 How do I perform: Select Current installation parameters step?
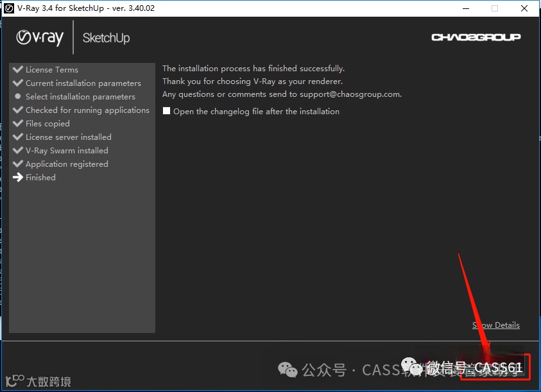[x=83, y=83]
